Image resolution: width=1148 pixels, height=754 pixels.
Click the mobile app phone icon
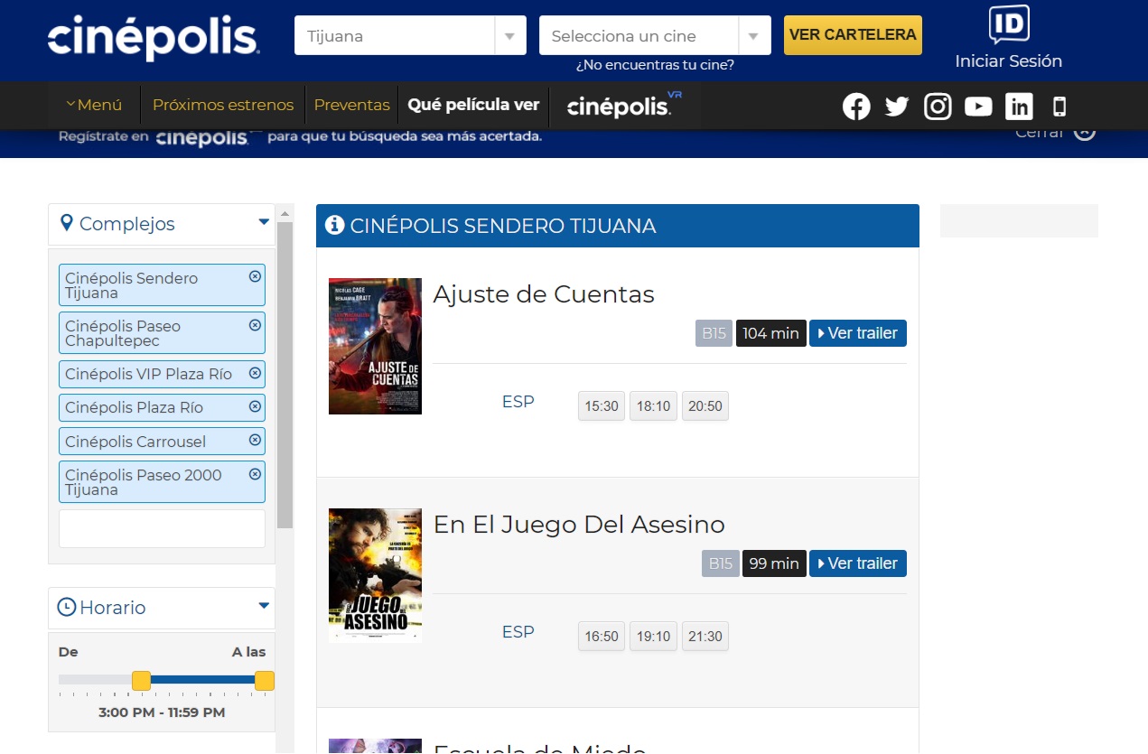tap(1059, 107)
